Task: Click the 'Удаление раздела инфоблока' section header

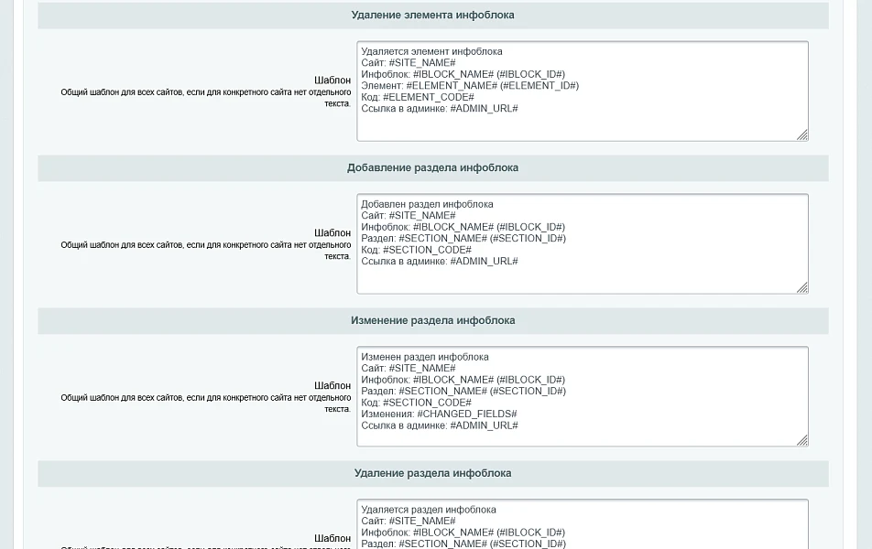Action: [x=432, y=473]
